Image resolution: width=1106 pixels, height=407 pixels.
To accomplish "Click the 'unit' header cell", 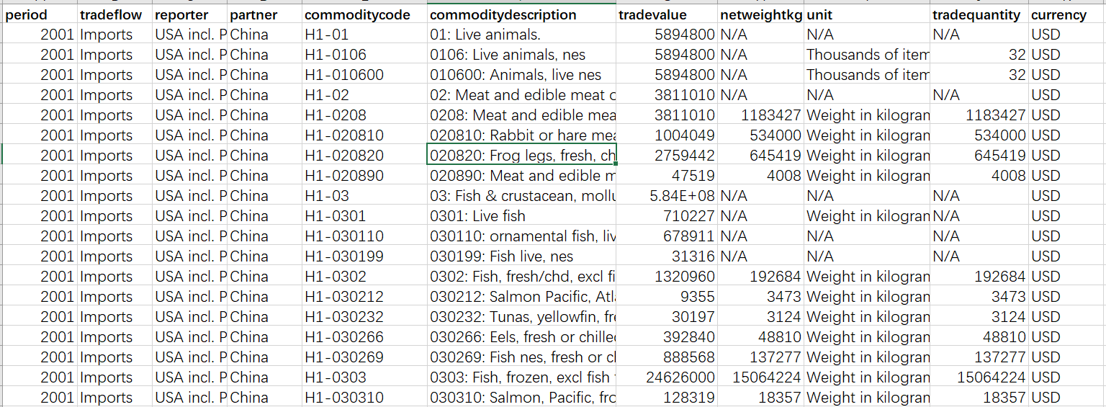I will pos(867,15).
